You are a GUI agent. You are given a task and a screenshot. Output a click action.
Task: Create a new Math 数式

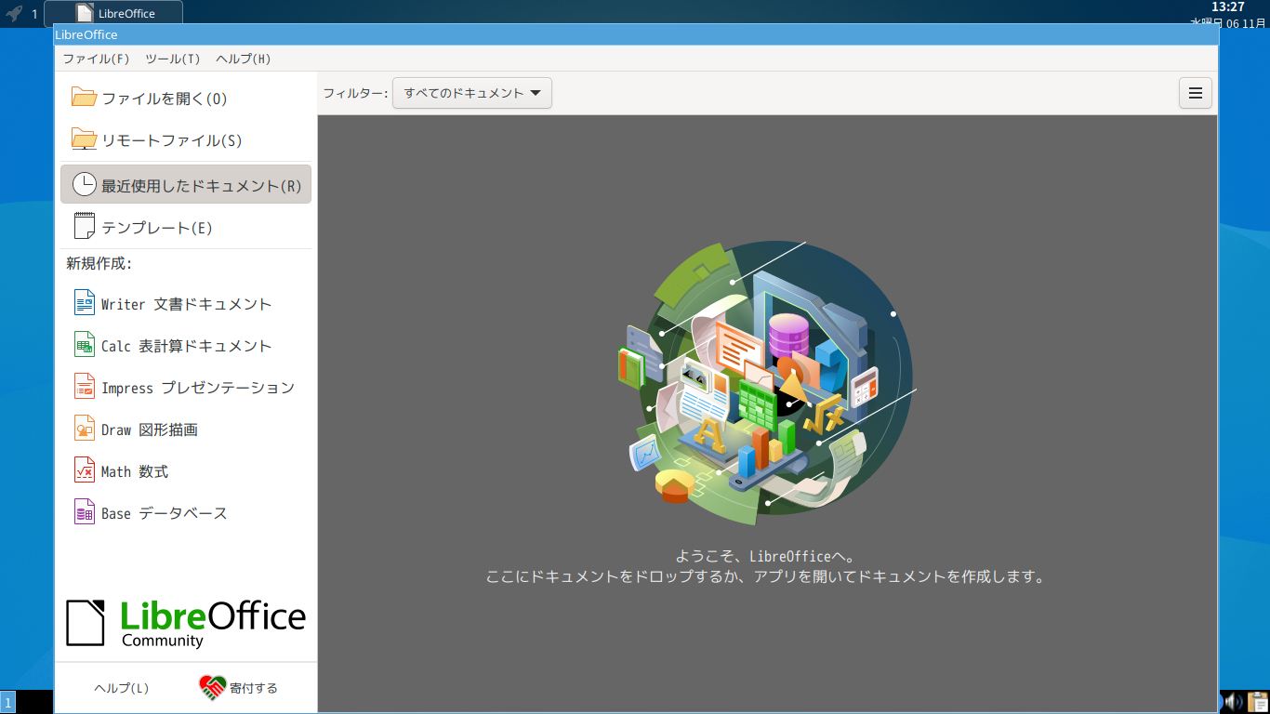(186, 471)
